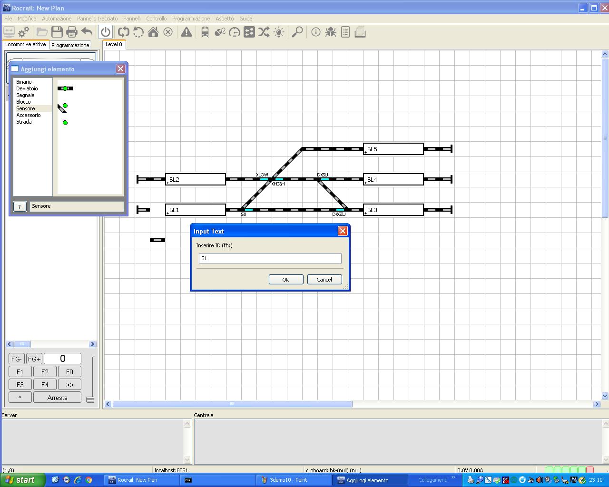This screenshot has width=609, height=487.
Task: Cancel the Input Text dialog
Action: (324, 280)
